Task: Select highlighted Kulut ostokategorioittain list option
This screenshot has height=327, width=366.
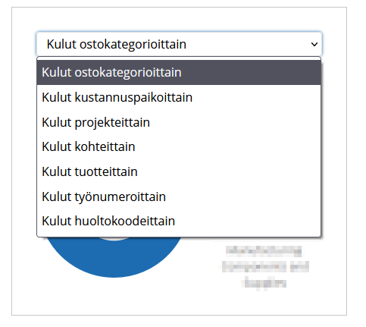Action: tap(179, 72)
